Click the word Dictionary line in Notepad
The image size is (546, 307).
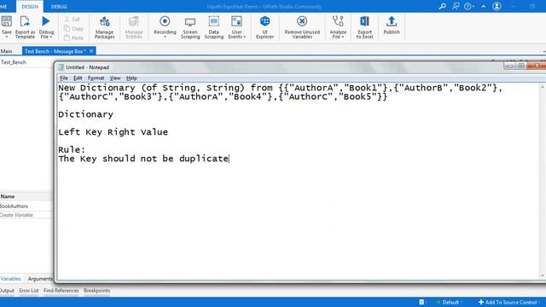(x=85, y=114)
